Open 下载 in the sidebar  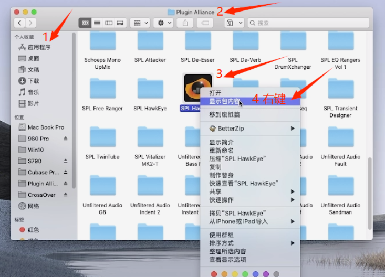[29, 81]
